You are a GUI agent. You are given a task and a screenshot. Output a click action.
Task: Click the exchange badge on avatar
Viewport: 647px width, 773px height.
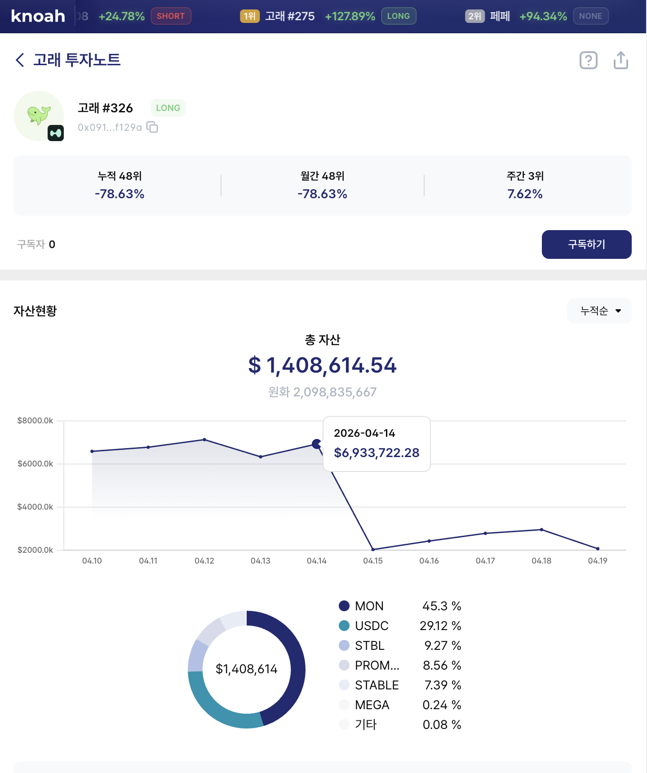(56, 133)
